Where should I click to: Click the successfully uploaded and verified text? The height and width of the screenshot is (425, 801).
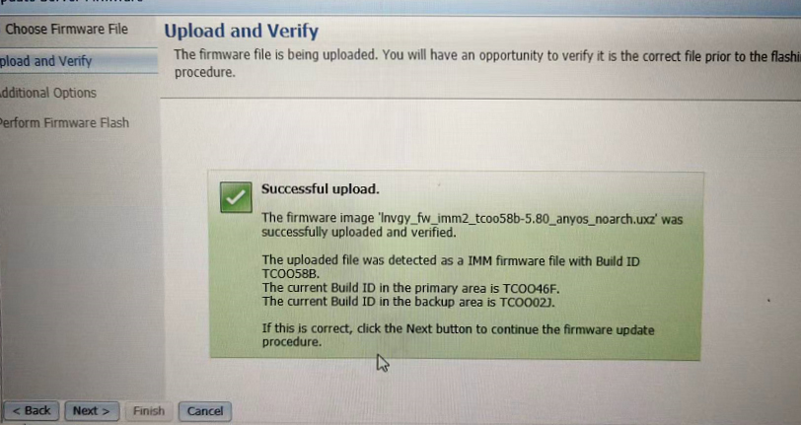[359, 233]
